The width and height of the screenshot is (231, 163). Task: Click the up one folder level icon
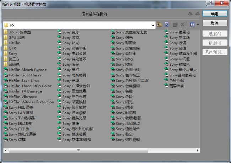[x=160, y=25]
